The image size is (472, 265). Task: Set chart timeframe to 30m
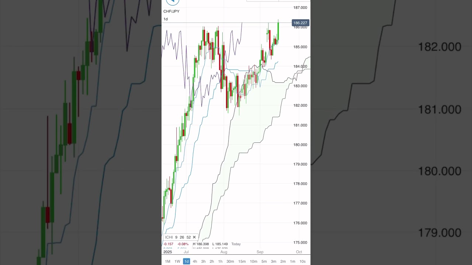tap(230, 261)
